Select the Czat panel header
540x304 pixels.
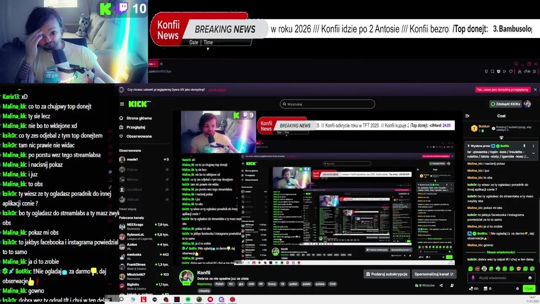(501, 116)
